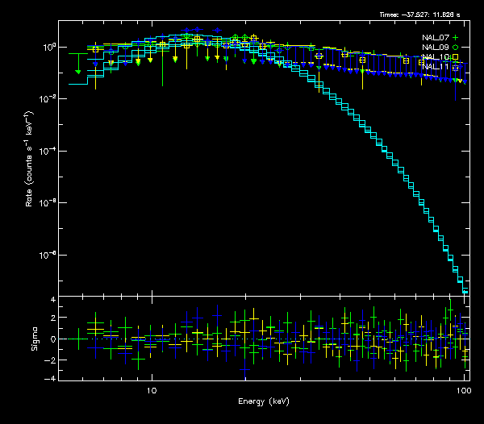Click the green plus marker for NAI_07
Screen dimensions: 484x424
click(x=455, y=38)
